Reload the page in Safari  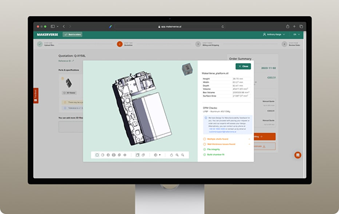click(223, 27)
